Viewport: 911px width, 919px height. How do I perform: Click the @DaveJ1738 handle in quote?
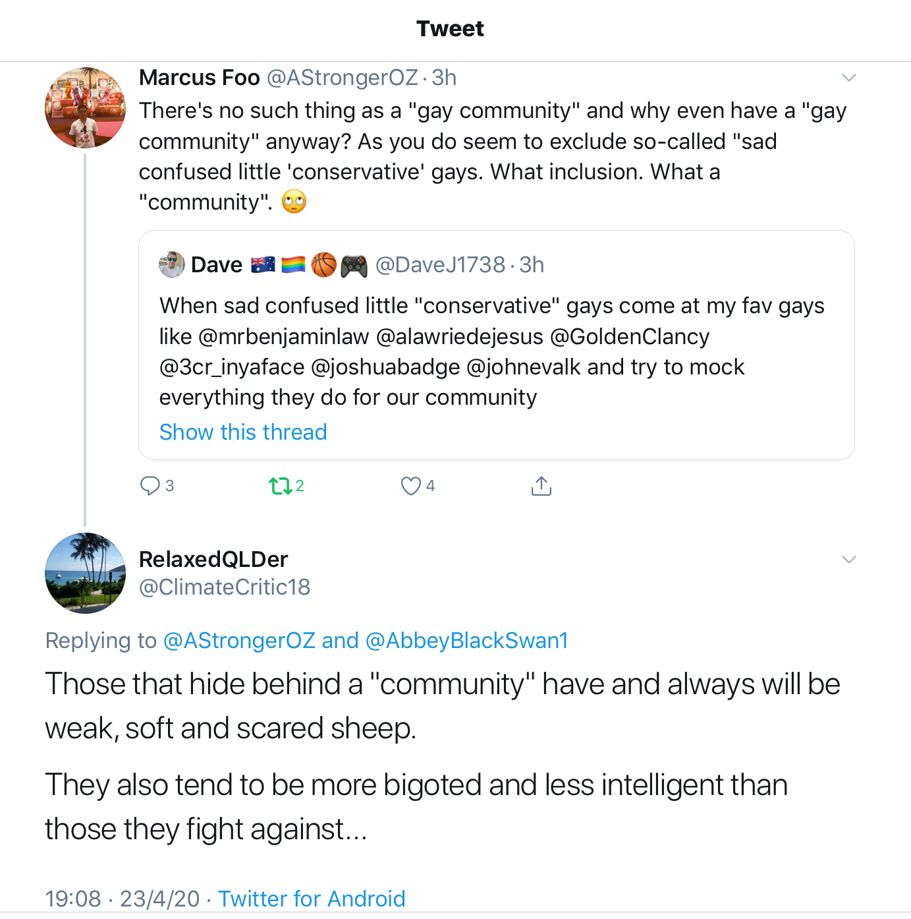(x=440, y=265)
